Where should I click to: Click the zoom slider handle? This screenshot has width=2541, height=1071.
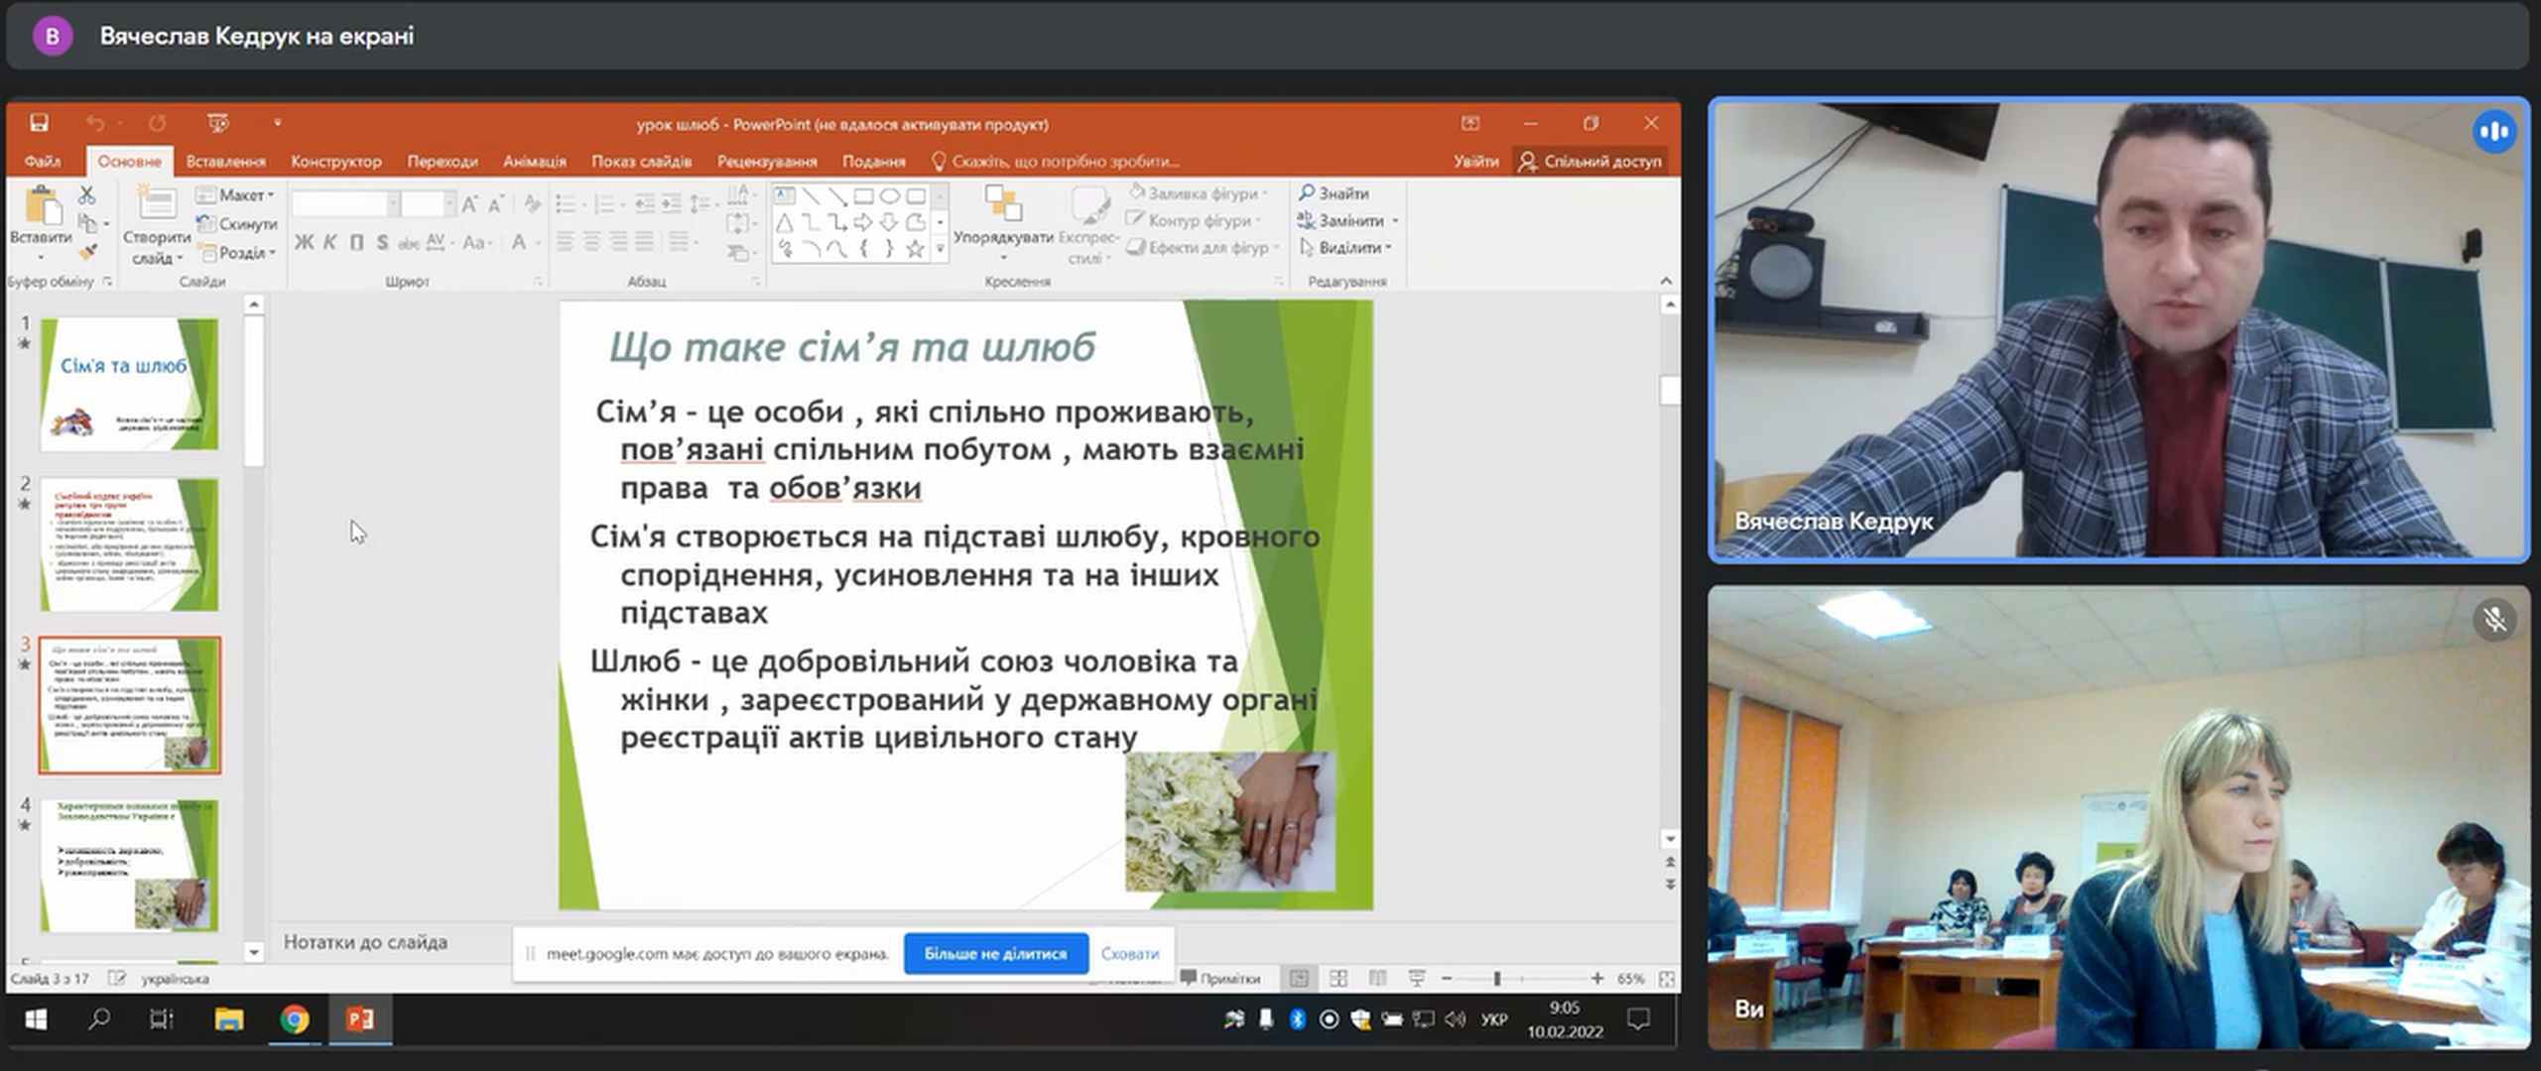[1496, 979]
